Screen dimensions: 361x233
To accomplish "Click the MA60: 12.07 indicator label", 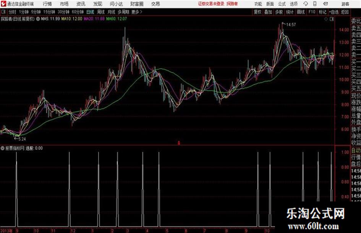I will [x=116, y=19].
